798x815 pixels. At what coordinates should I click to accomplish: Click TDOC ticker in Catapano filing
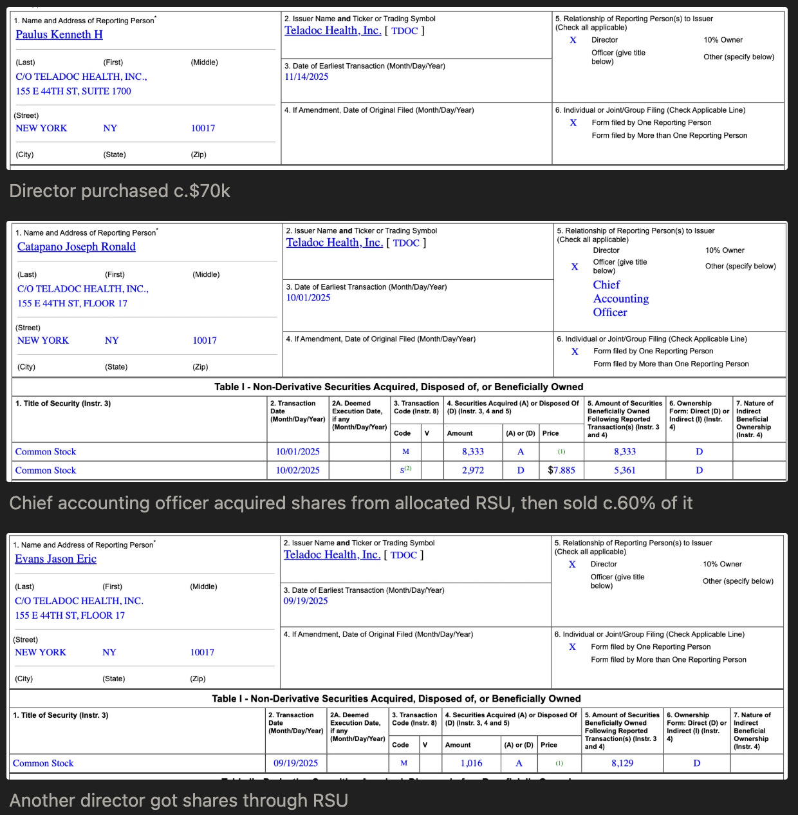406,243
